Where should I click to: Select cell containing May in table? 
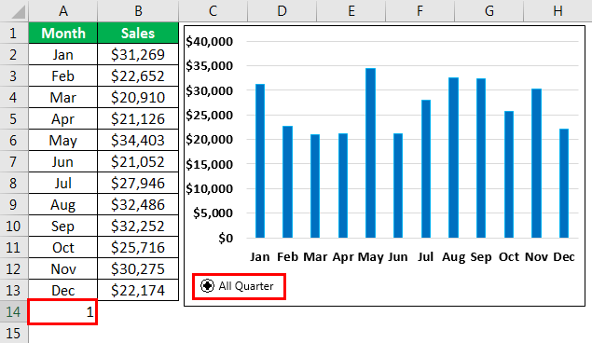click(63, 141)
